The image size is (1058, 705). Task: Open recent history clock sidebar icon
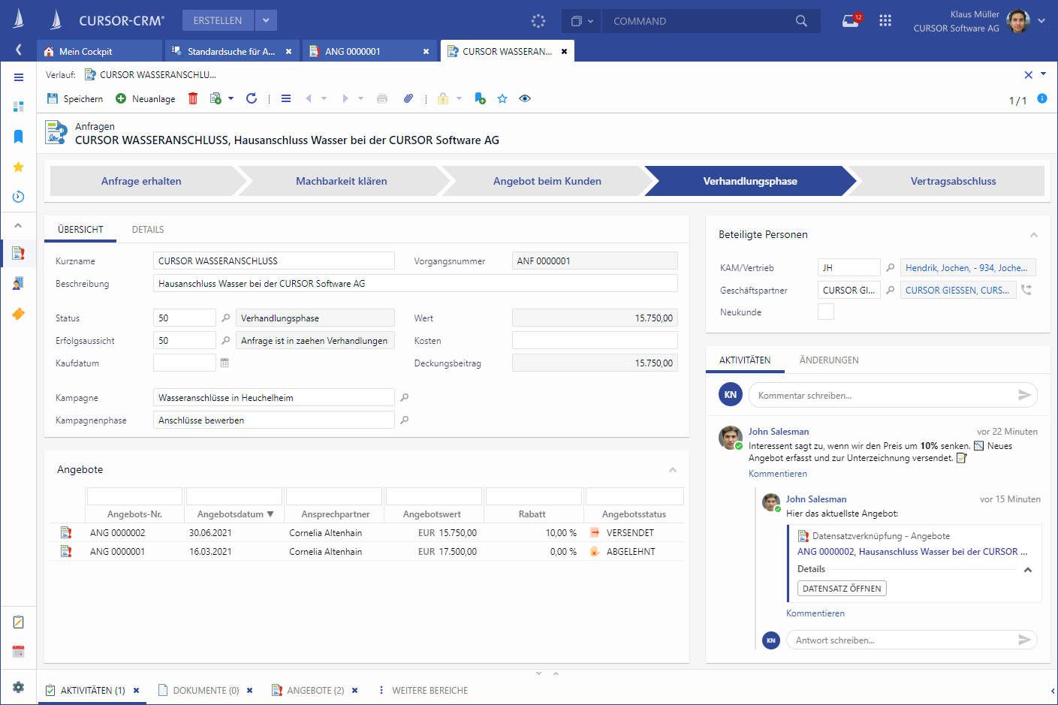pos(19,197)
